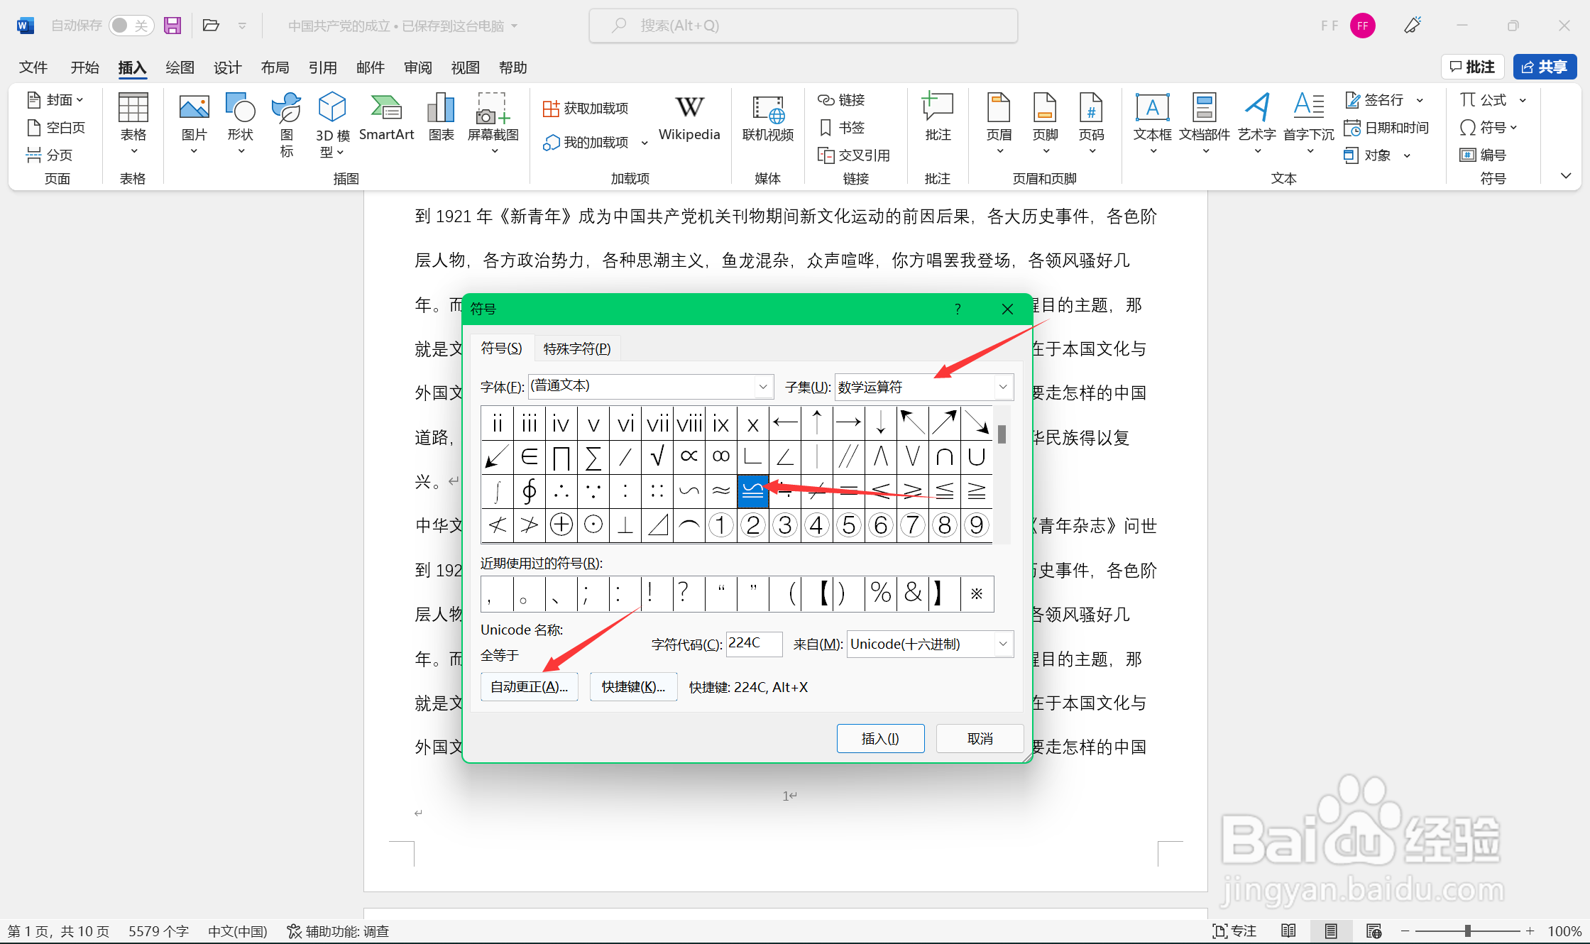
Task: Click Cancel (取消) in symbol dialog
Action: 980,738
